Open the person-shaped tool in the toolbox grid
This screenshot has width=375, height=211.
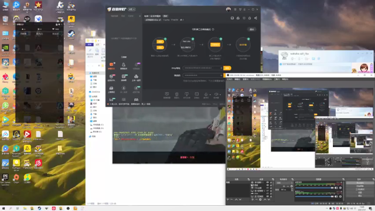tap(124, 65)
